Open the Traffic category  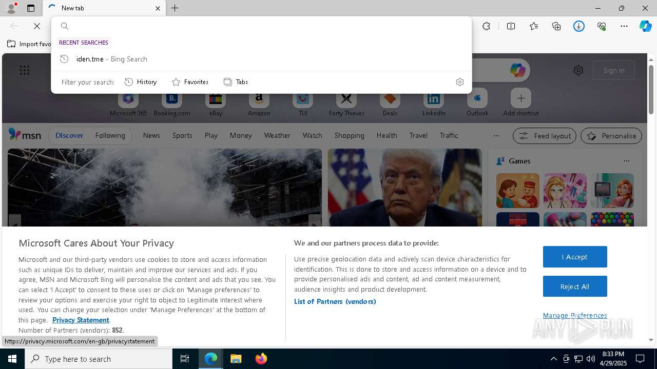pyautogui.click(x=449, y=136)
